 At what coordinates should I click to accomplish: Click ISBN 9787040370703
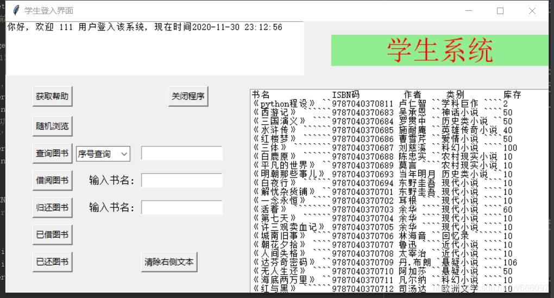point(362,210)
